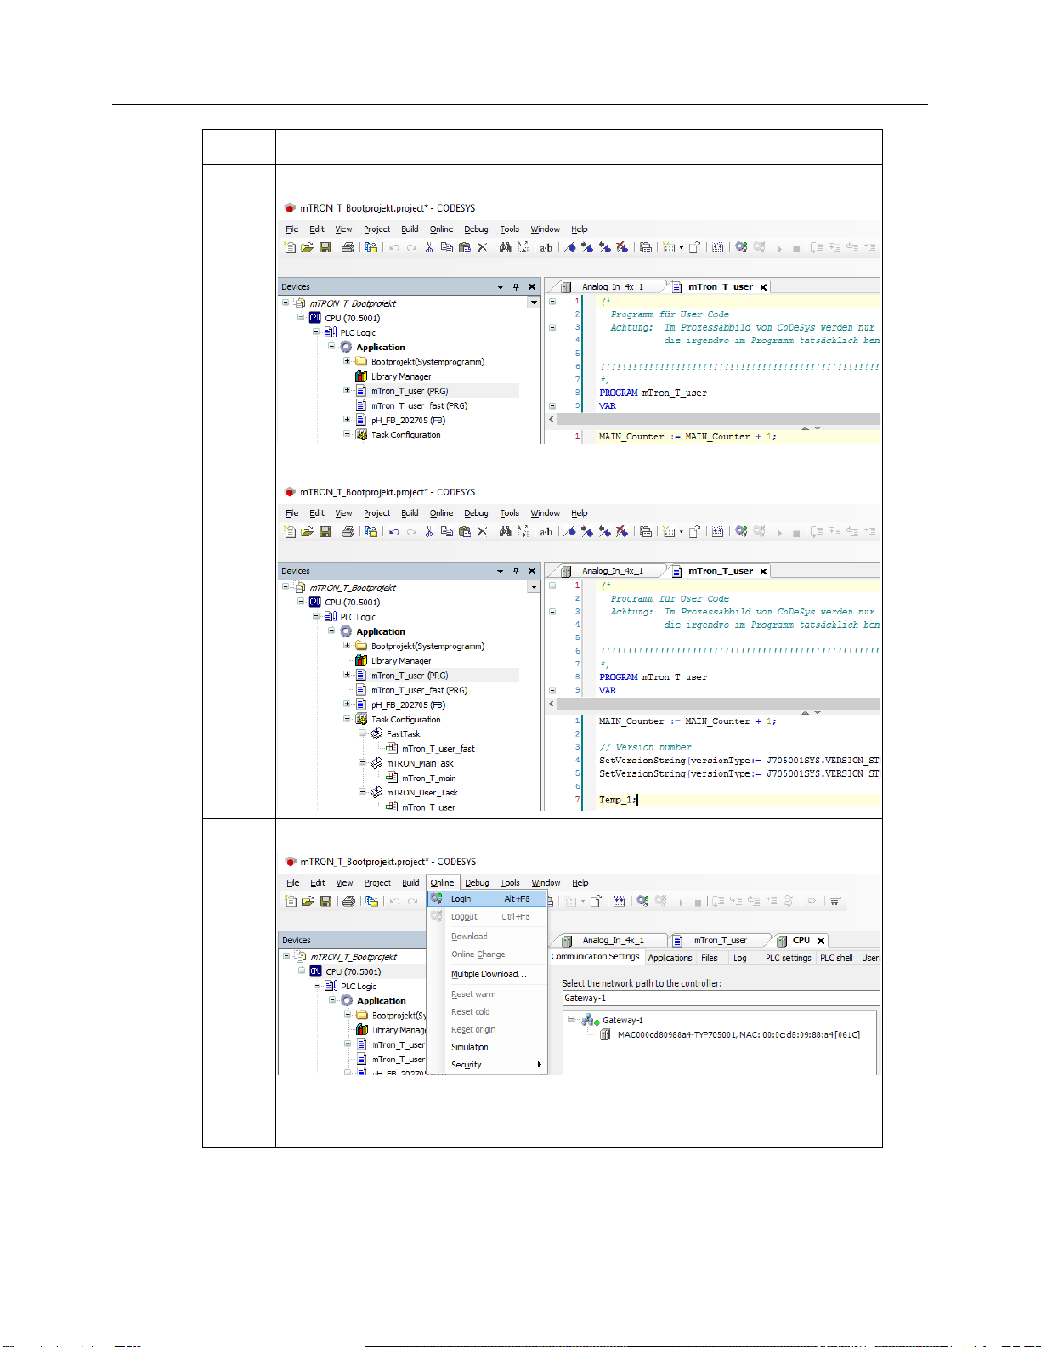Click Library Manager books icon in top screenshot
1041x1347 pixels.
tap(361, 376)
